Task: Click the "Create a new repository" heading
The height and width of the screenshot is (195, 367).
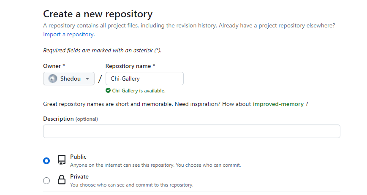Action: point(98,14)
